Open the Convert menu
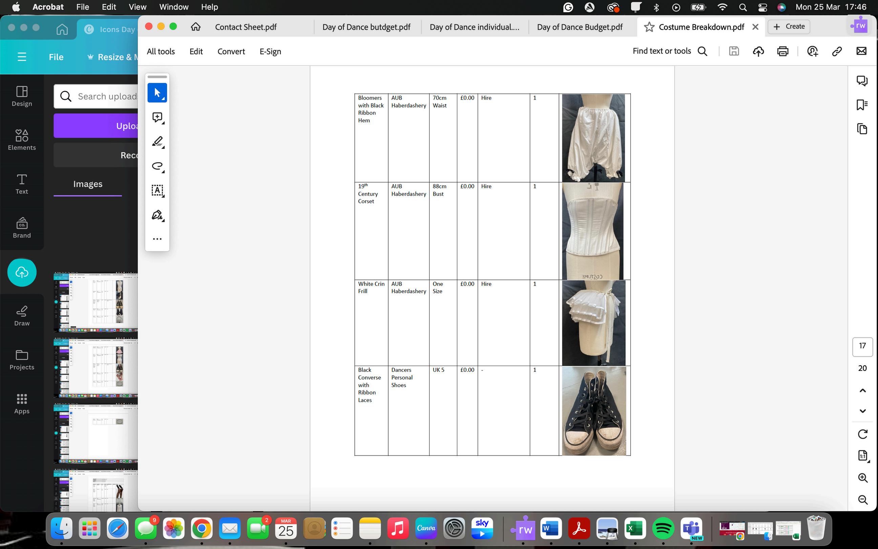 pyautogui.click(x=231, y=52)
